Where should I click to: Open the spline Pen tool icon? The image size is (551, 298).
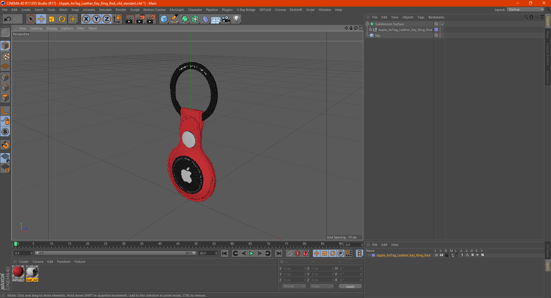pos(174,19)
